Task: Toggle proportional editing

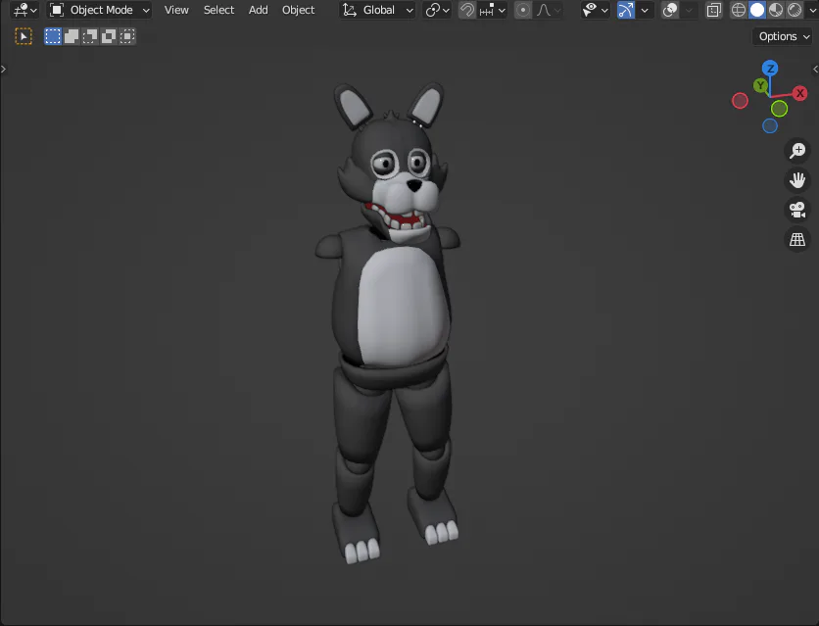Action: coord(522,10)
